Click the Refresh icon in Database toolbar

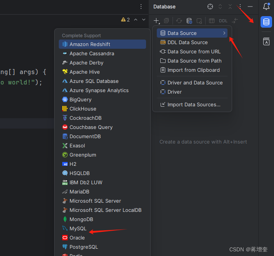179,21
